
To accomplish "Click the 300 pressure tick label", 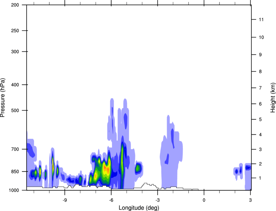I will (15, 52).
